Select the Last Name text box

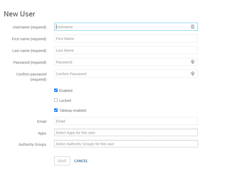point(126,50)
